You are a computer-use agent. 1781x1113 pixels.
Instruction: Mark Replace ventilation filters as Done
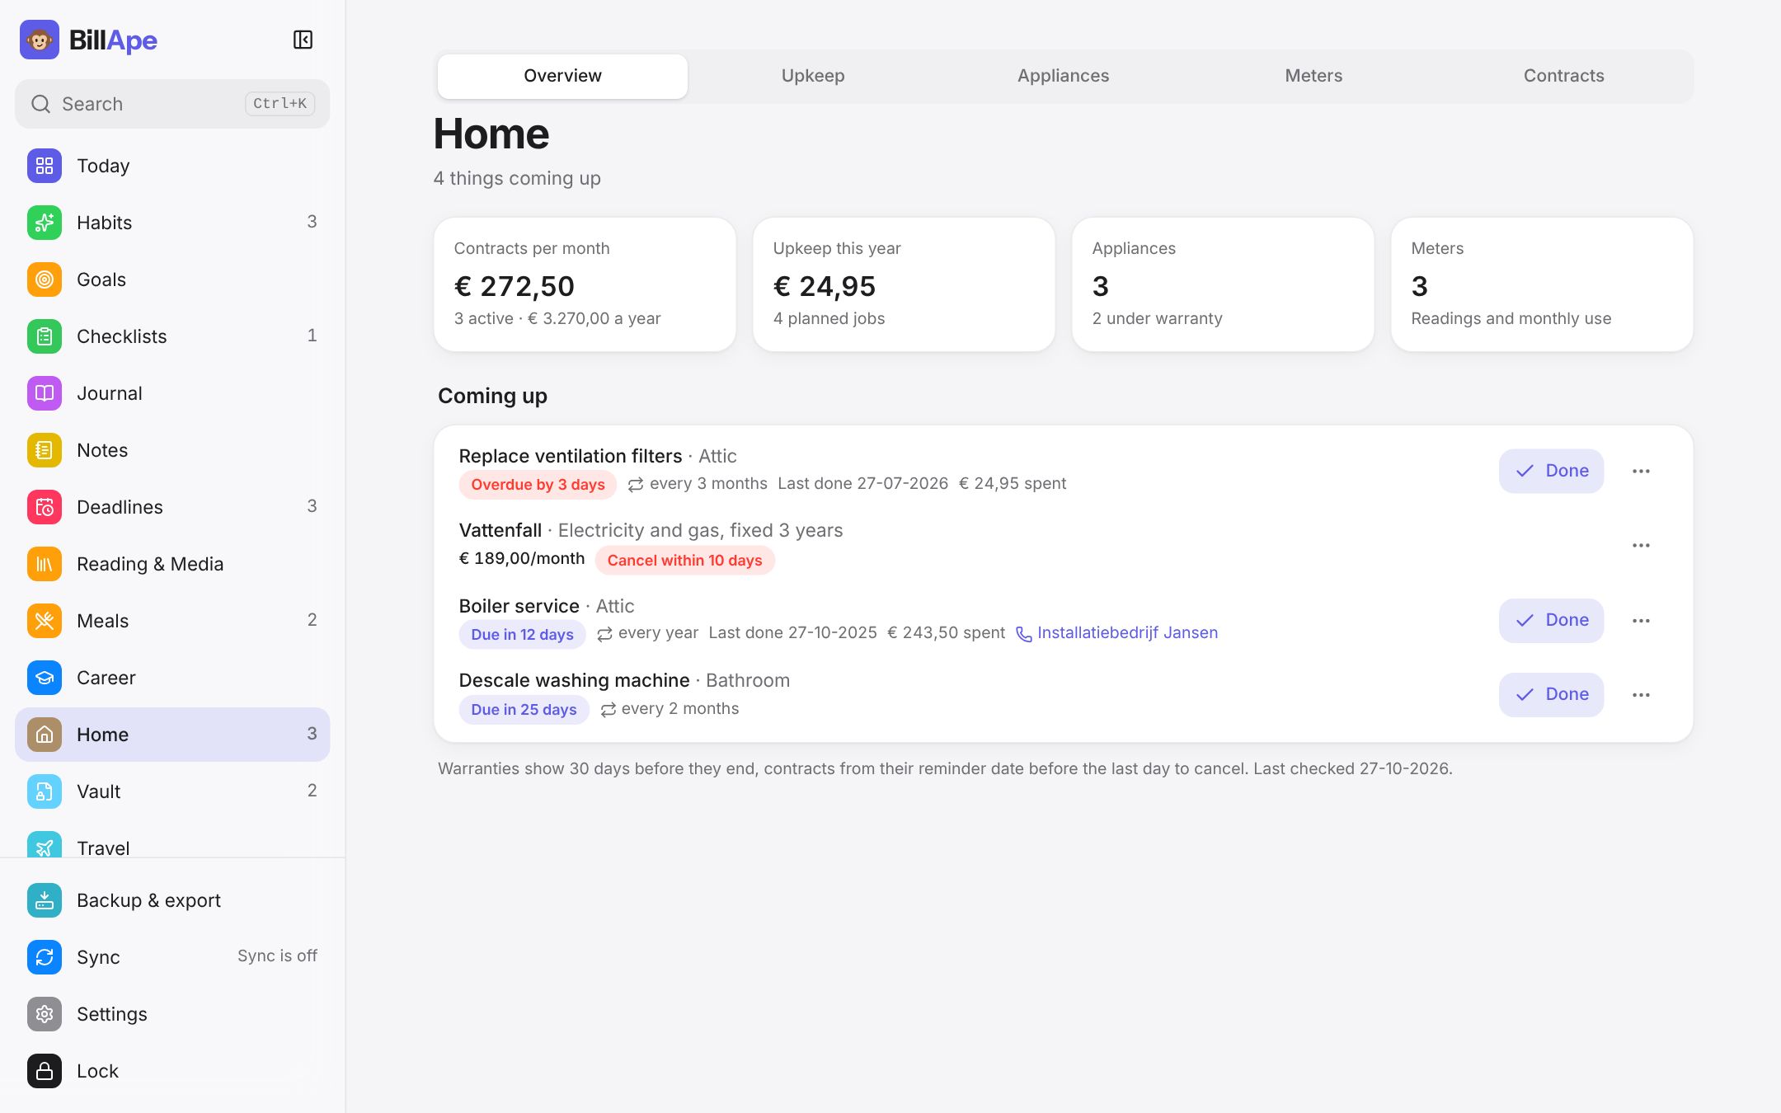tap(1551, 471)
